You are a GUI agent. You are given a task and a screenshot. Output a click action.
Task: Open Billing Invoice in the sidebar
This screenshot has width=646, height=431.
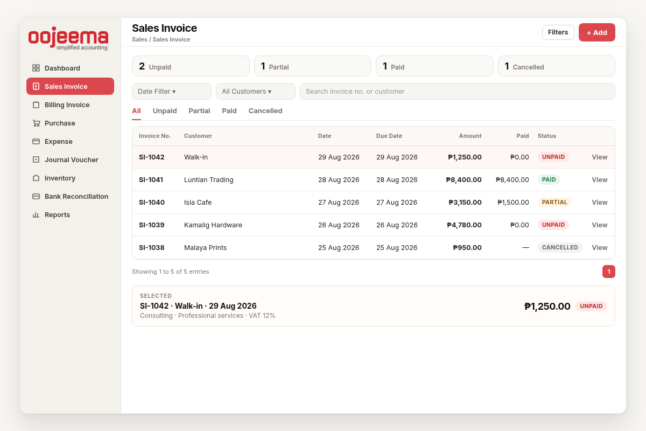70,105
